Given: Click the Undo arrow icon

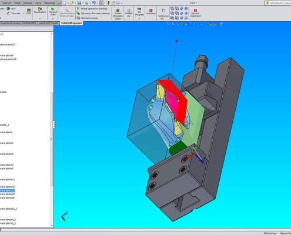Looking at the screenshot, I should 94,3.
